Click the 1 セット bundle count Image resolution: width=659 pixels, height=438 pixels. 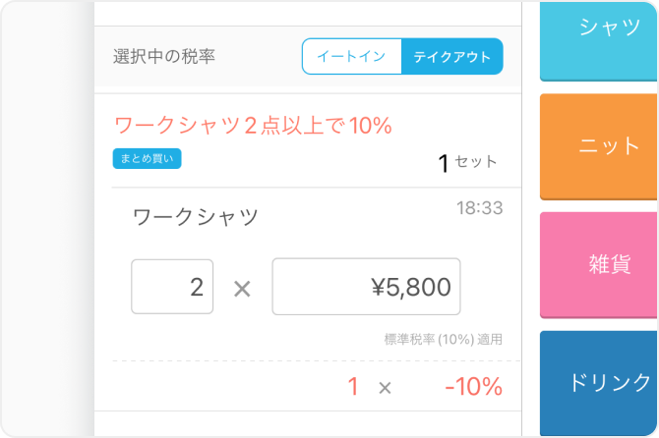point(467,163)
